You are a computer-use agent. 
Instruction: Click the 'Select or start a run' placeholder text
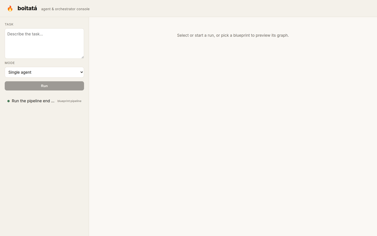(233, 35)
